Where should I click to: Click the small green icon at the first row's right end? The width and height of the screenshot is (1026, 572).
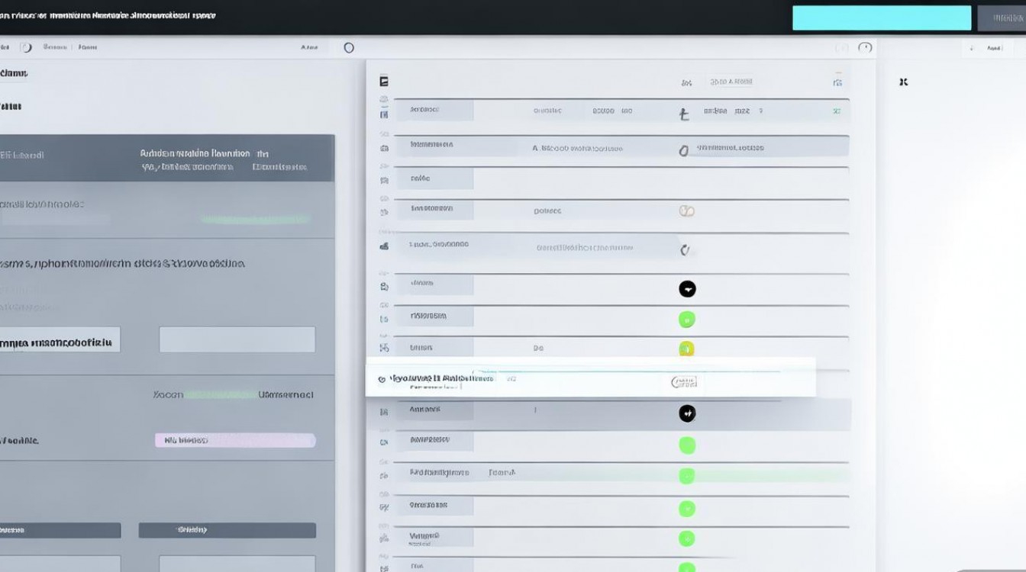(837, 111)
